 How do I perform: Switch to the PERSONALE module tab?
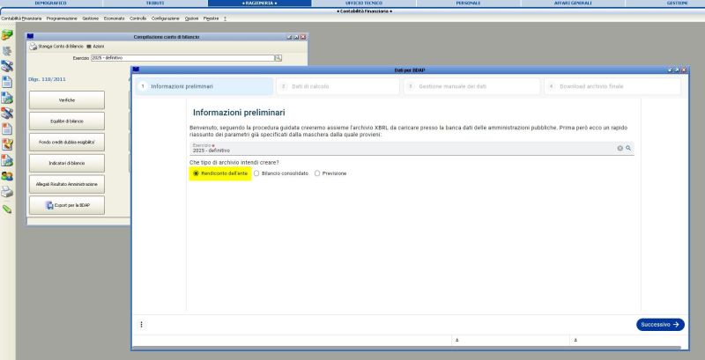pyautogui.click(x=469, y=4)
